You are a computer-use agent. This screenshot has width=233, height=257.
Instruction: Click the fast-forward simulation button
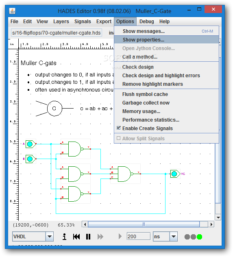click(100, 237)
